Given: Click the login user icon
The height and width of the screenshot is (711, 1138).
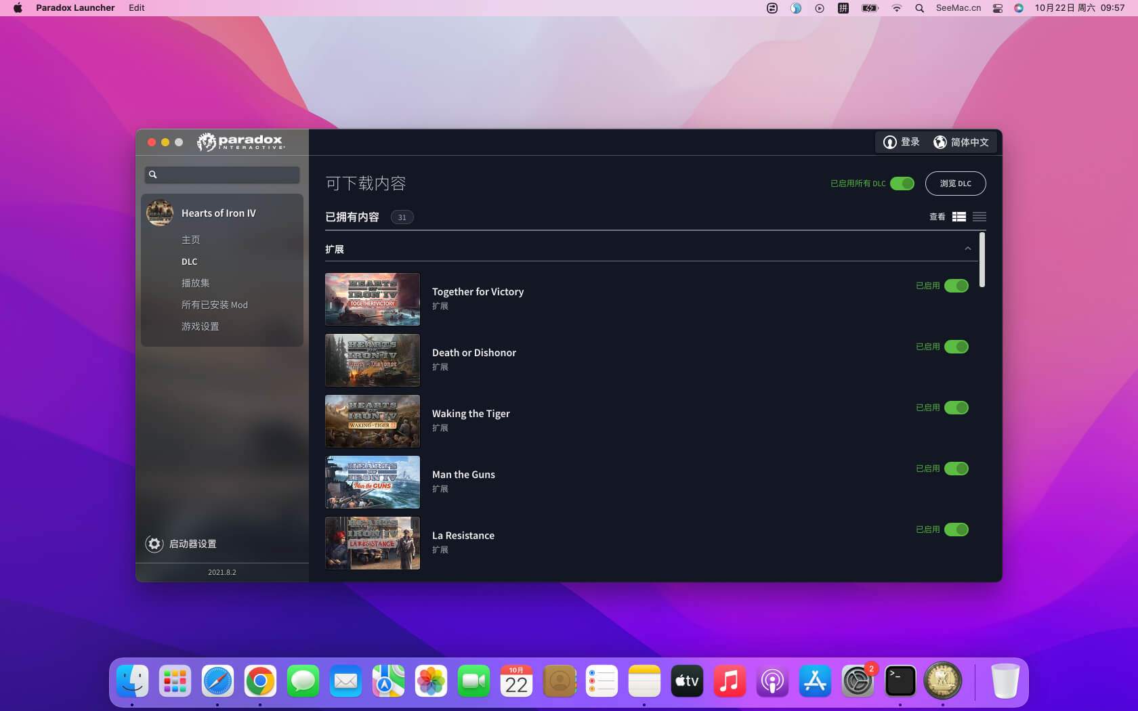Looking at the screenshot, I should pyautogui.click(x=889, y=142).
